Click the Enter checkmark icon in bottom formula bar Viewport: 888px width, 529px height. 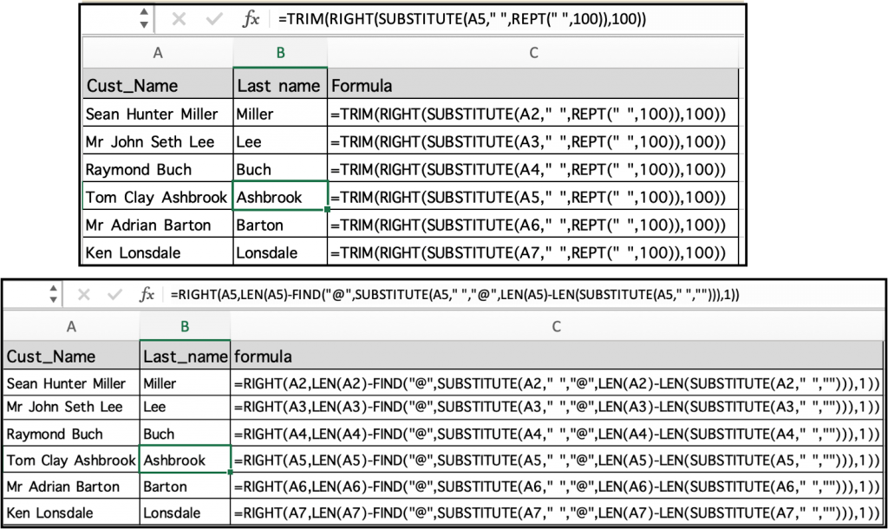tap(114, 293)
